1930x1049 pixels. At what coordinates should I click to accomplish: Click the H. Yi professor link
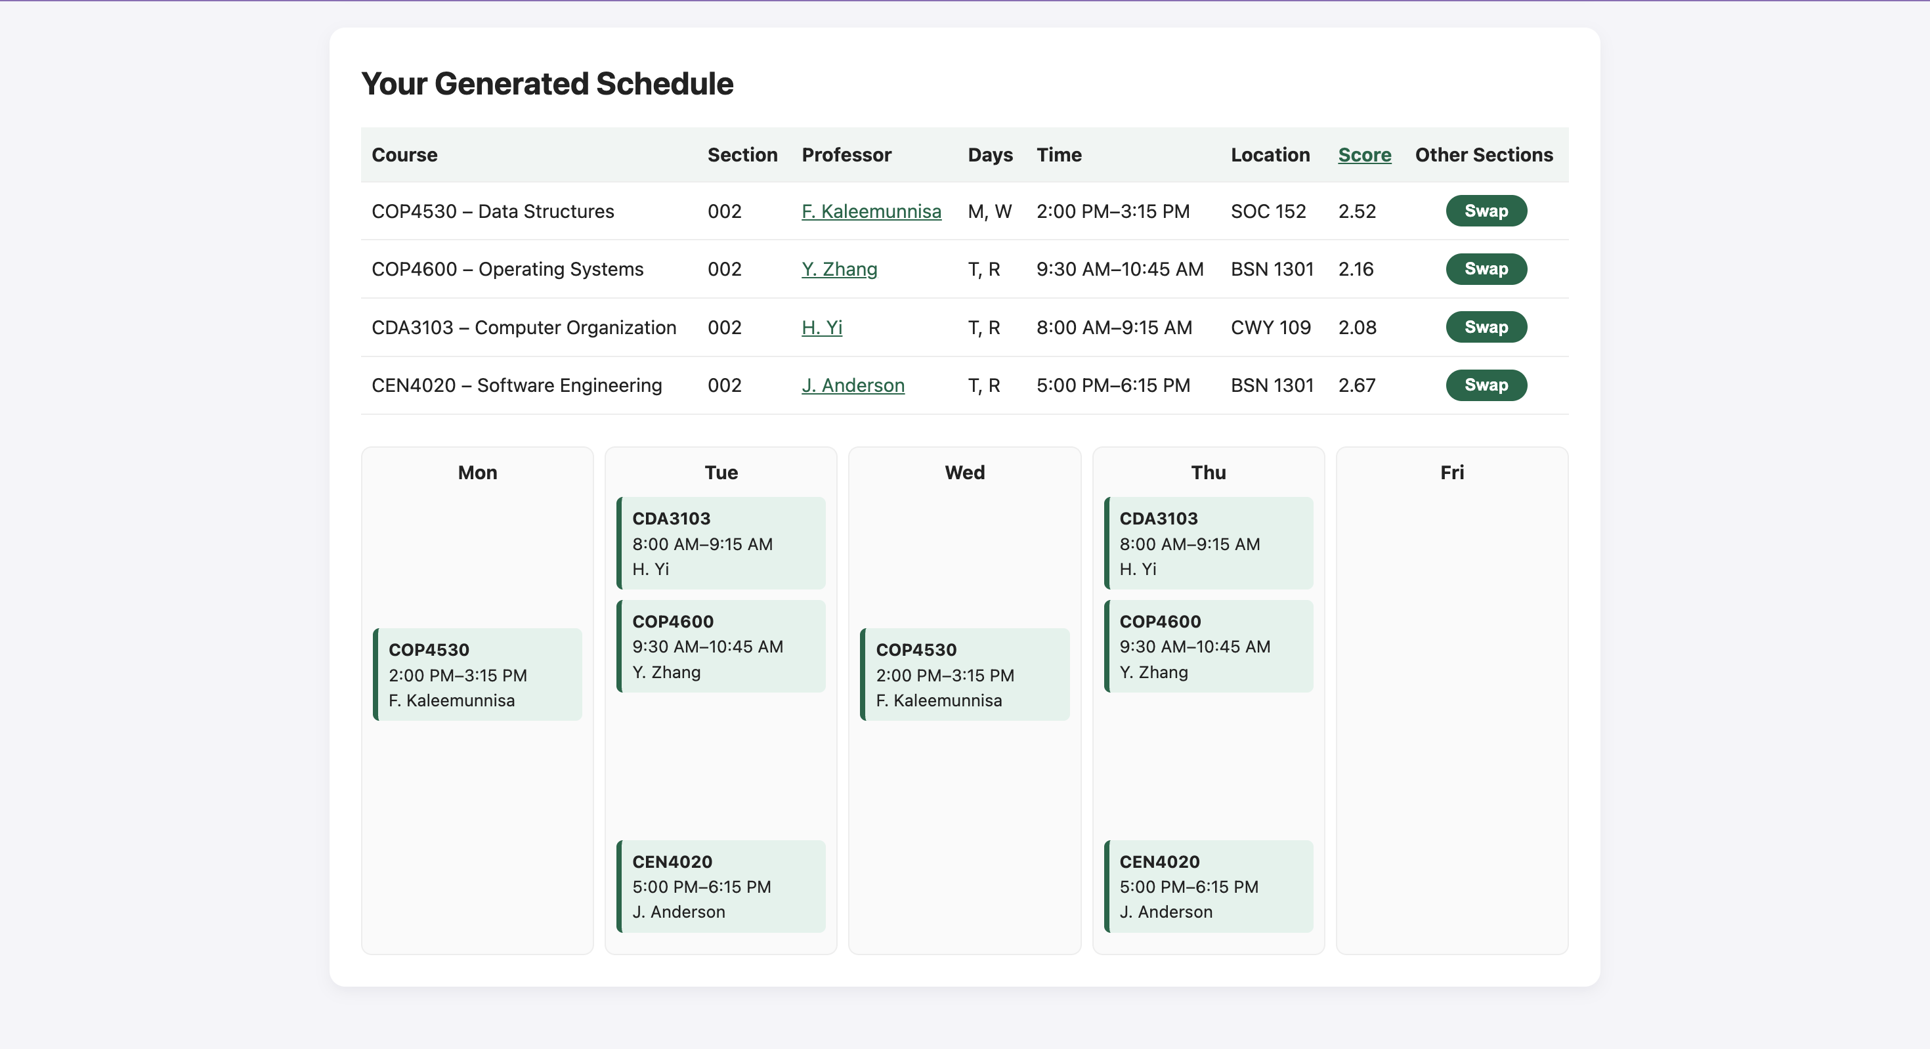click(821, 328)
